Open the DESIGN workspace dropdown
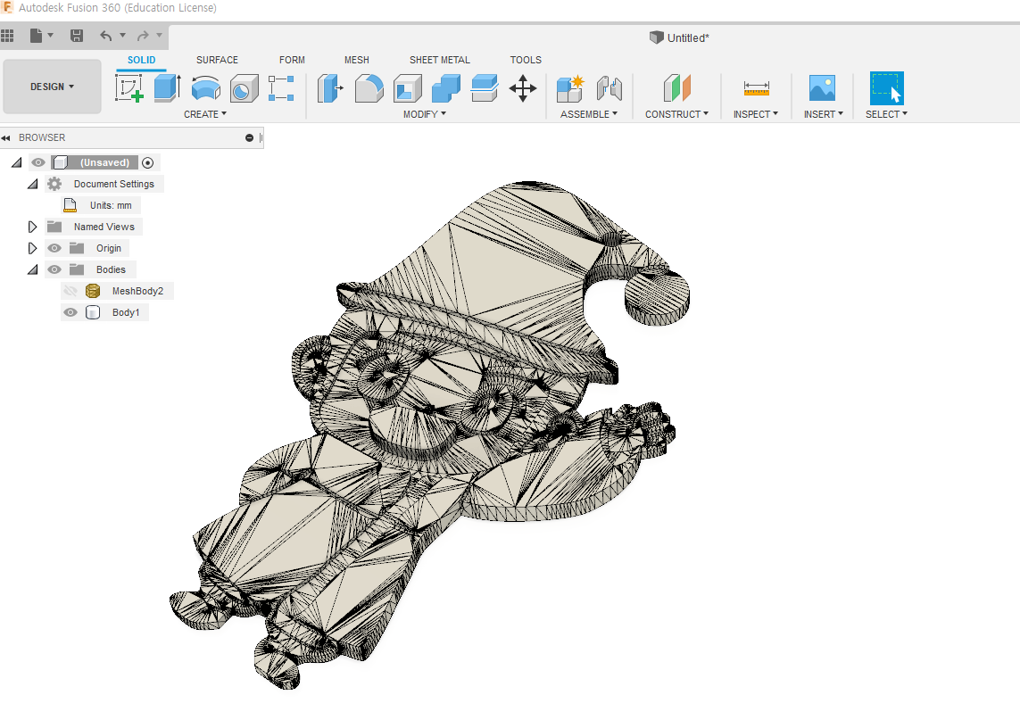The width and height of the screenshot is (1020, 720). [x=52, y=87]
